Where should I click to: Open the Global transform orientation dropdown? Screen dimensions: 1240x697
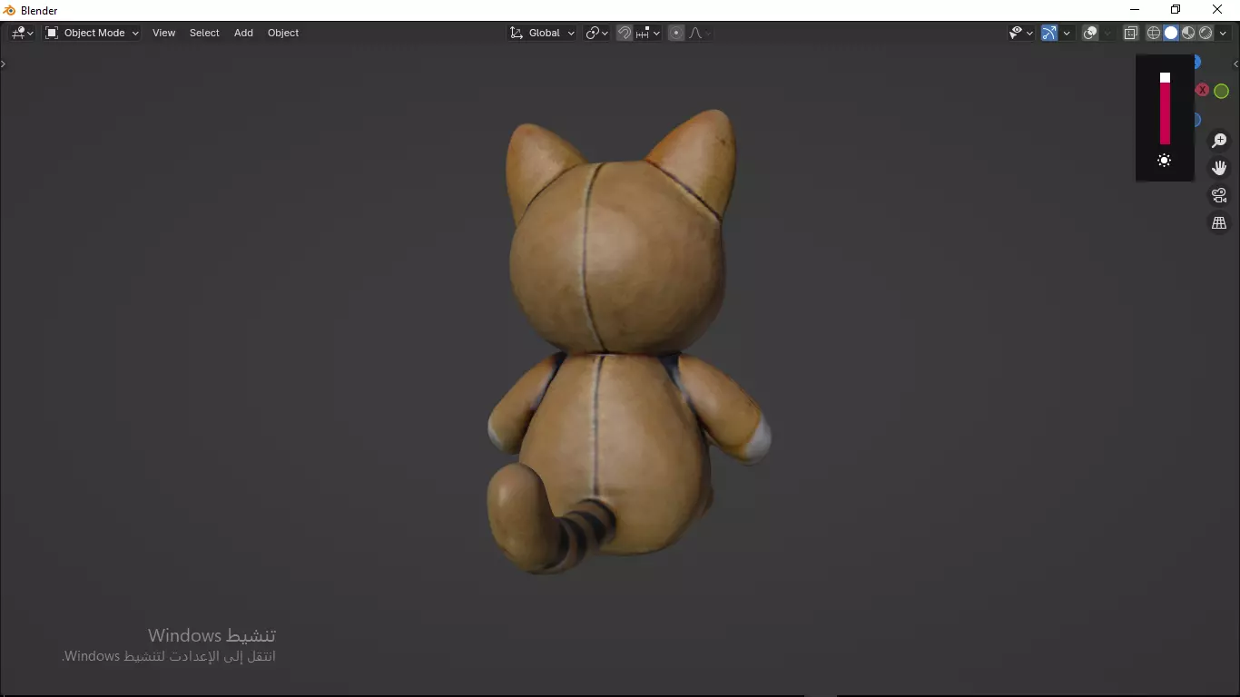tap(542, 33)
